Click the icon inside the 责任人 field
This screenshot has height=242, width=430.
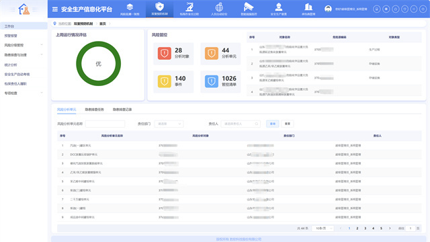[257, 124]
